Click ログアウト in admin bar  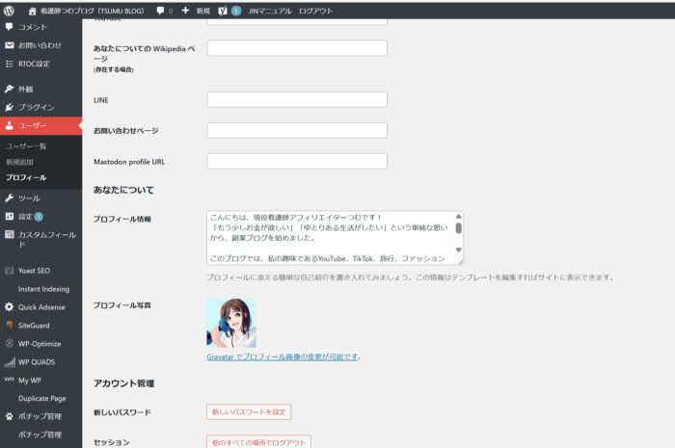click(315, 12)
